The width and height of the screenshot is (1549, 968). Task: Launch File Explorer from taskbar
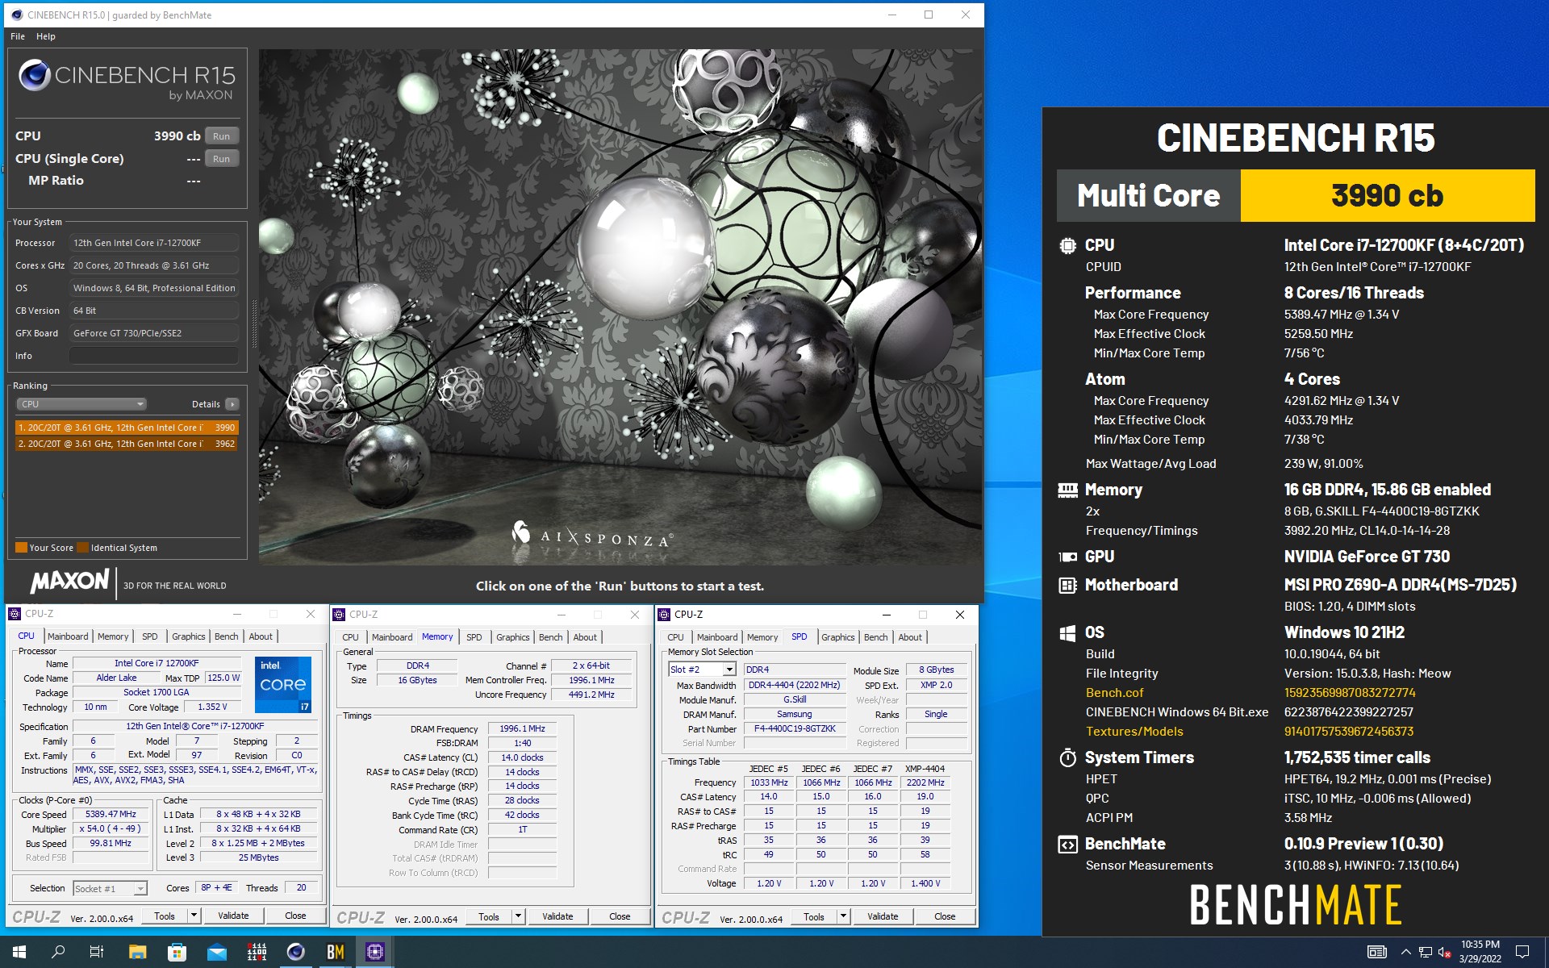[137, 952]
